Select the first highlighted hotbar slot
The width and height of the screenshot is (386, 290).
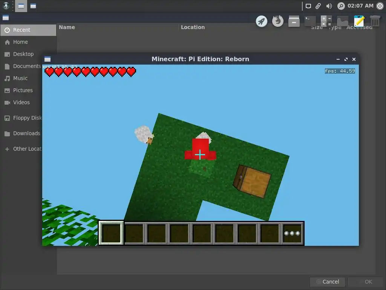tap(111, 233)
